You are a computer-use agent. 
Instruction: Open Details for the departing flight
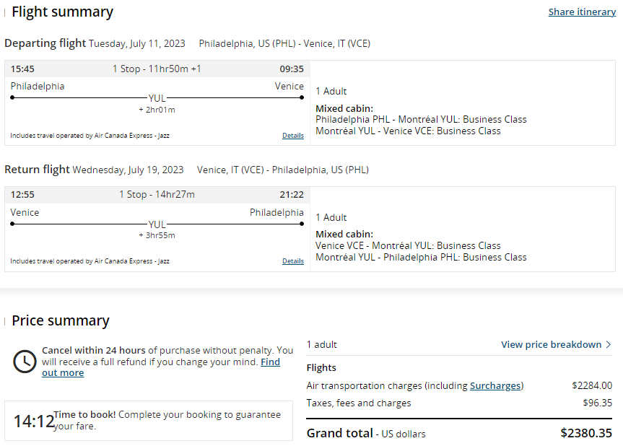[x=293, y=135]
